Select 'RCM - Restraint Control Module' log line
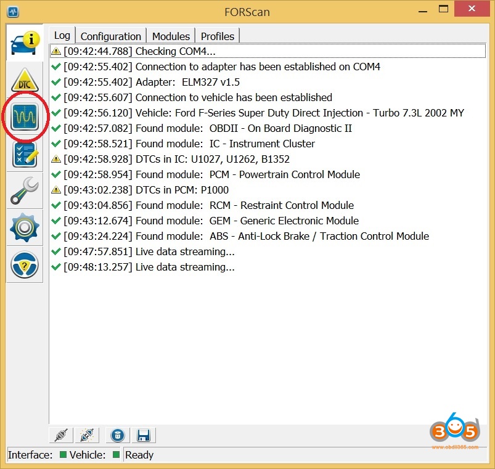Viewport: 495px width, 469px height. [268, 205]
